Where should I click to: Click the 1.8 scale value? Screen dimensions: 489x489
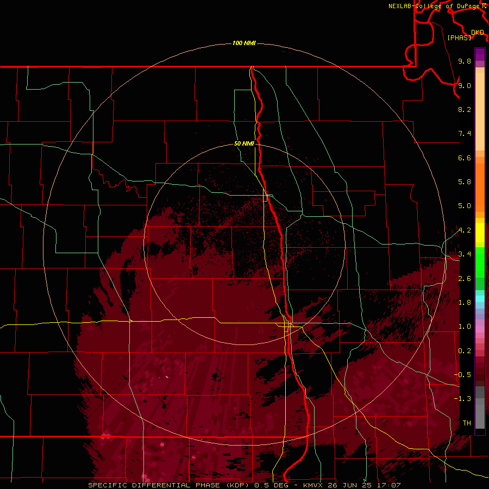465,303
